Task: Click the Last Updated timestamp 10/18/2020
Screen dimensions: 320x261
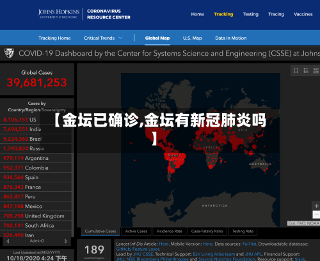Action: [x=36, y=258]
